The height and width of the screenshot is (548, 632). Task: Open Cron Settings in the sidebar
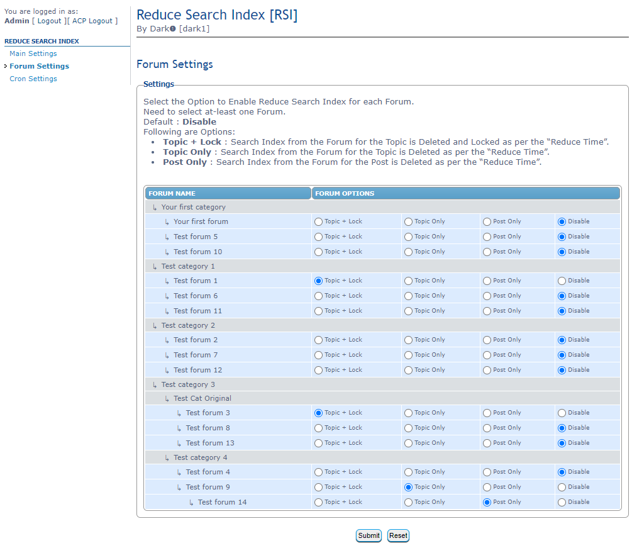point(33,79)
